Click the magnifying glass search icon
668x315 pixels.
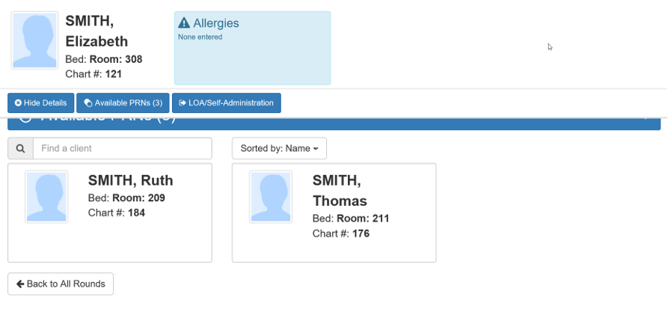[20, 148]
